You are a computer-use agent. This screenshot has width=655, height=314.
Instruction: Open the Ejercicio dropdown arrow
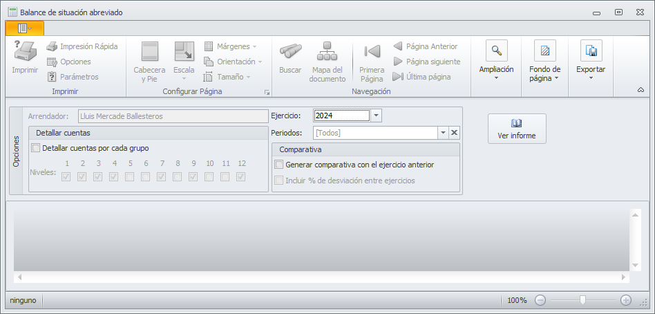(x=376, y=116)
